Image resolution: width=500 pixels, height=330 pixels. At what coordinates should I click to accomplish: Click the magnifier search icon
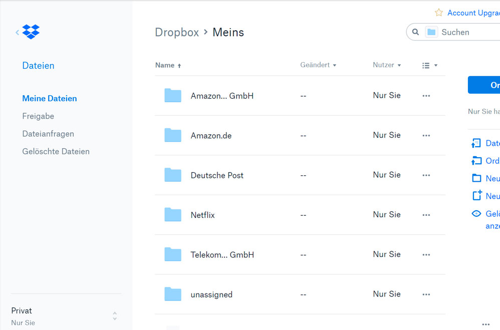(415, 32)
